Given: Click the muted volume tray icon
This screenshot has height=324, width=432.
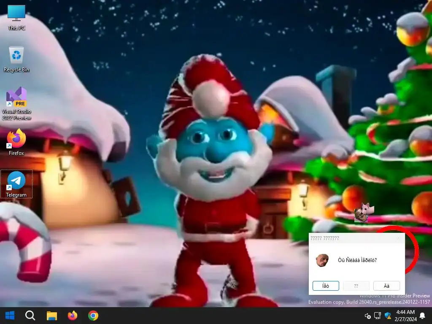Looking at the screenshot, I should [367, 316].
